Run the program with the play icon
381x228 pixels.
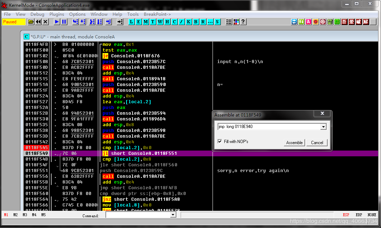[57, 22]
